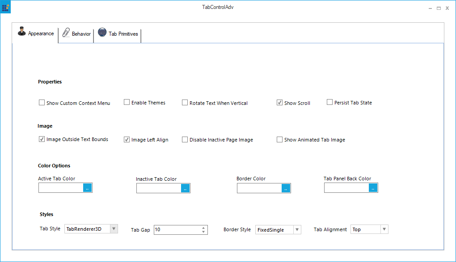The height and width of the screenshot is (262, 456).
Task: Open the Tab Panel Back Color picker button
Action: coord(373,188)
